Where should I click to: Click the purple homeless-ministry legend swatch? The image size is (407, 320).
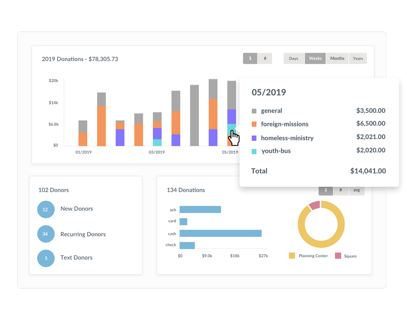pyautogui.click(x=254, y=138)
